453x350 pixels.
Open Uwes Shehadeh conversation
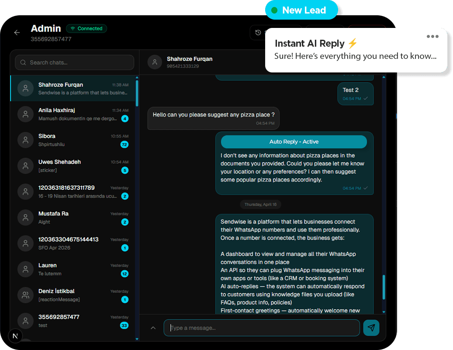click(x=73, y=166)
